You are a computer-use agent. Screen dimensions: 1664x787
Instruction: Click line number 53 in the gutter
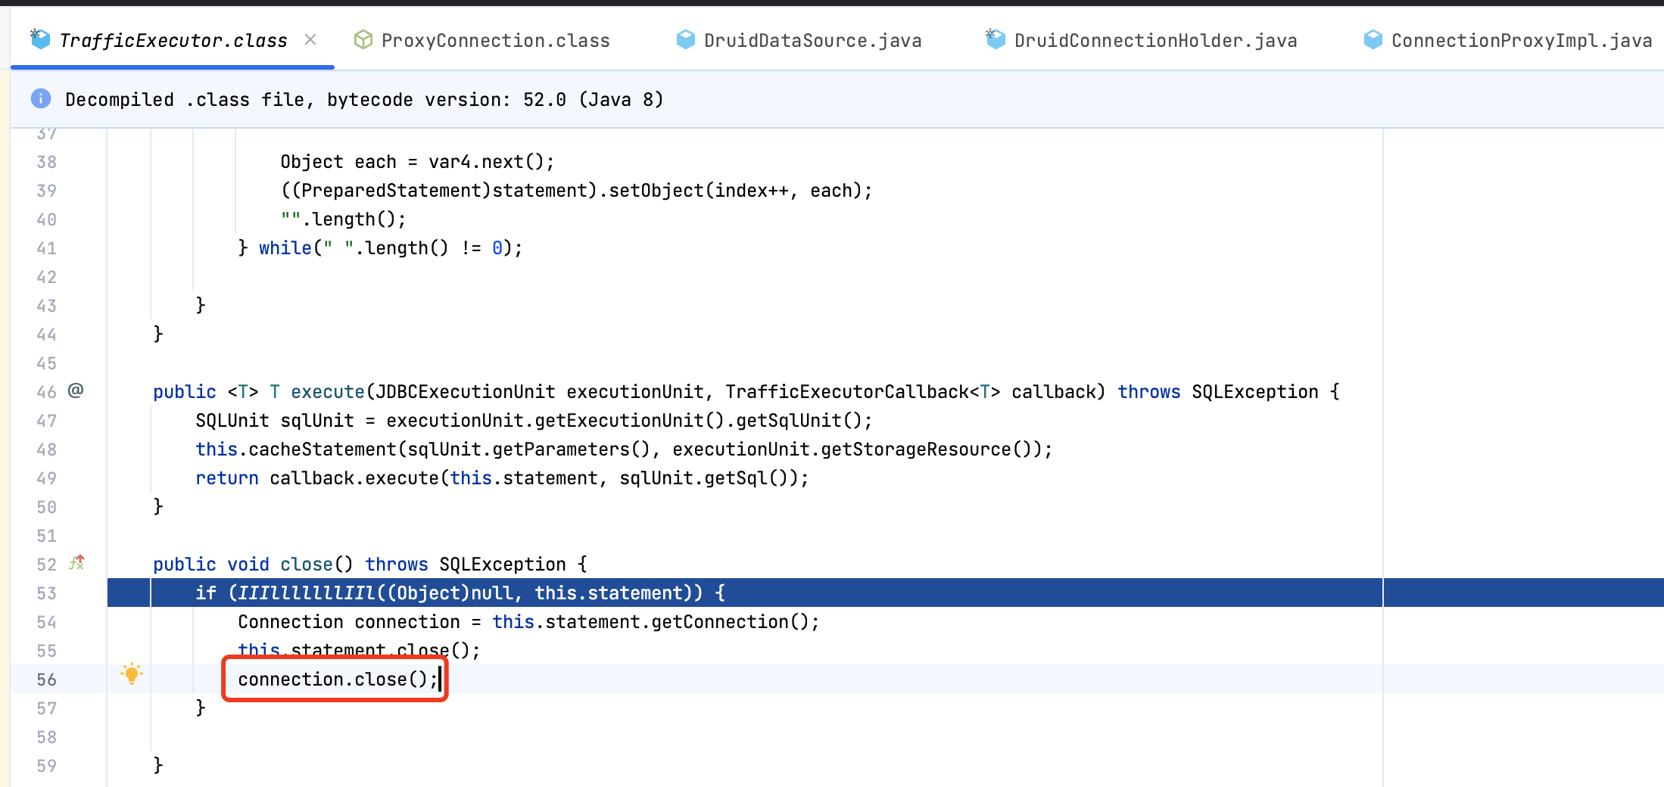click(46, 593)
